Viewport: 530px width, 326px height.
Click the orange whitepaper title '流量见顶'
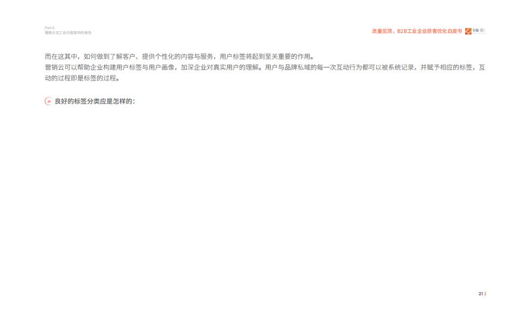pos(382,31)
